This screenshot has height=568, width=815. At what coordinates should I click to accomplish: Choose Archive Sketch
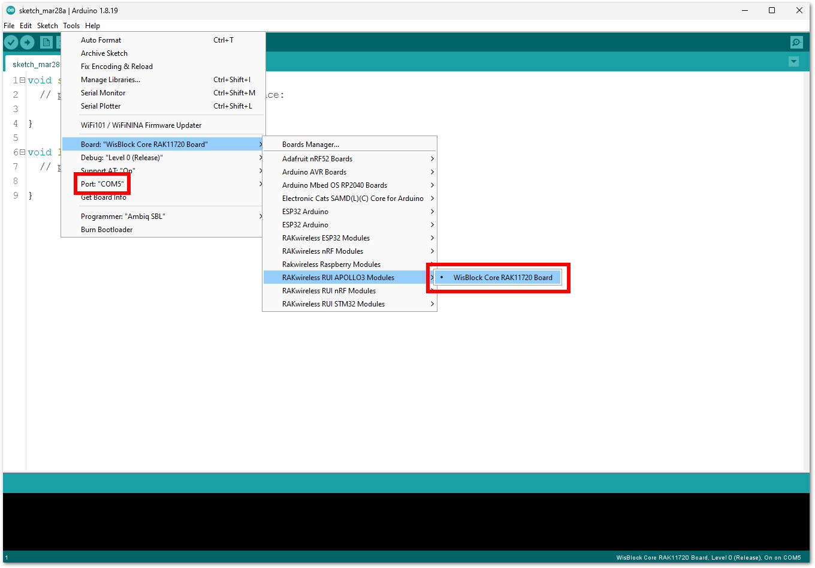(163, 53)
